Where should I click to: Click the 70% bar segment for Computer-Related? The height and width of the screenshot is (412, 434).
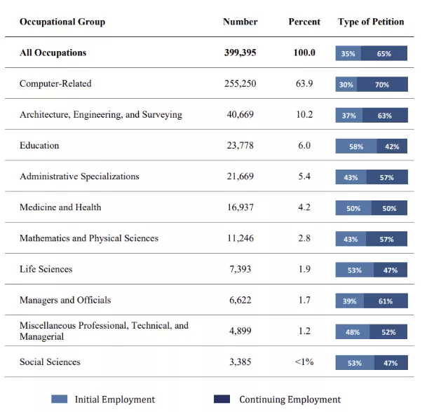(x=382, y=84)
